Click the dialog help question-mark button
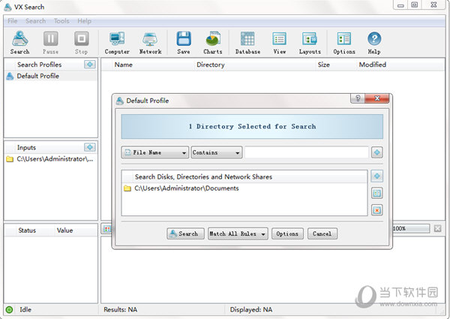This screenshot has width=450, height=319. coord(358,98)
